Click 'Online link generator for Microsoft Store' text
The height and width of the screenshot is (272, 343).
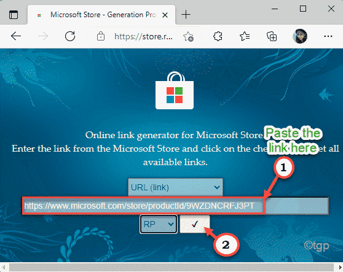click(174, 135)
